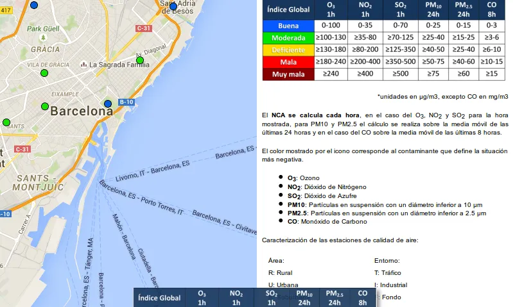Screen dimensions: 513x307
Task: Click the Park Güell tree icon
Action: [x=43, y=38]
